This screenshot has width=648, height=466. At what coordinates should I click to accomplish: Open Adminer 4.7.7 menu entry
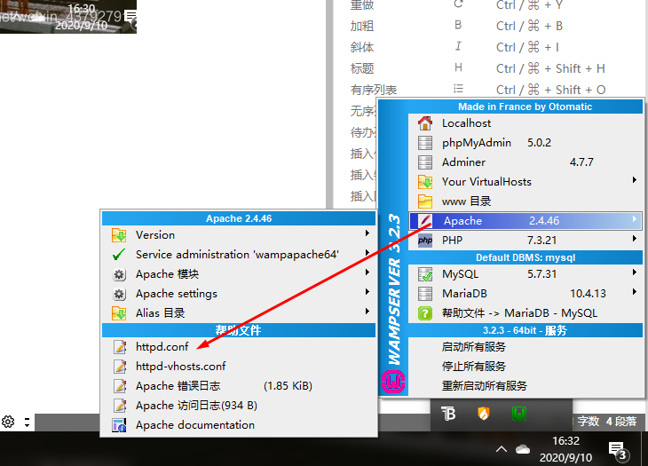click(x=526, y=162)
